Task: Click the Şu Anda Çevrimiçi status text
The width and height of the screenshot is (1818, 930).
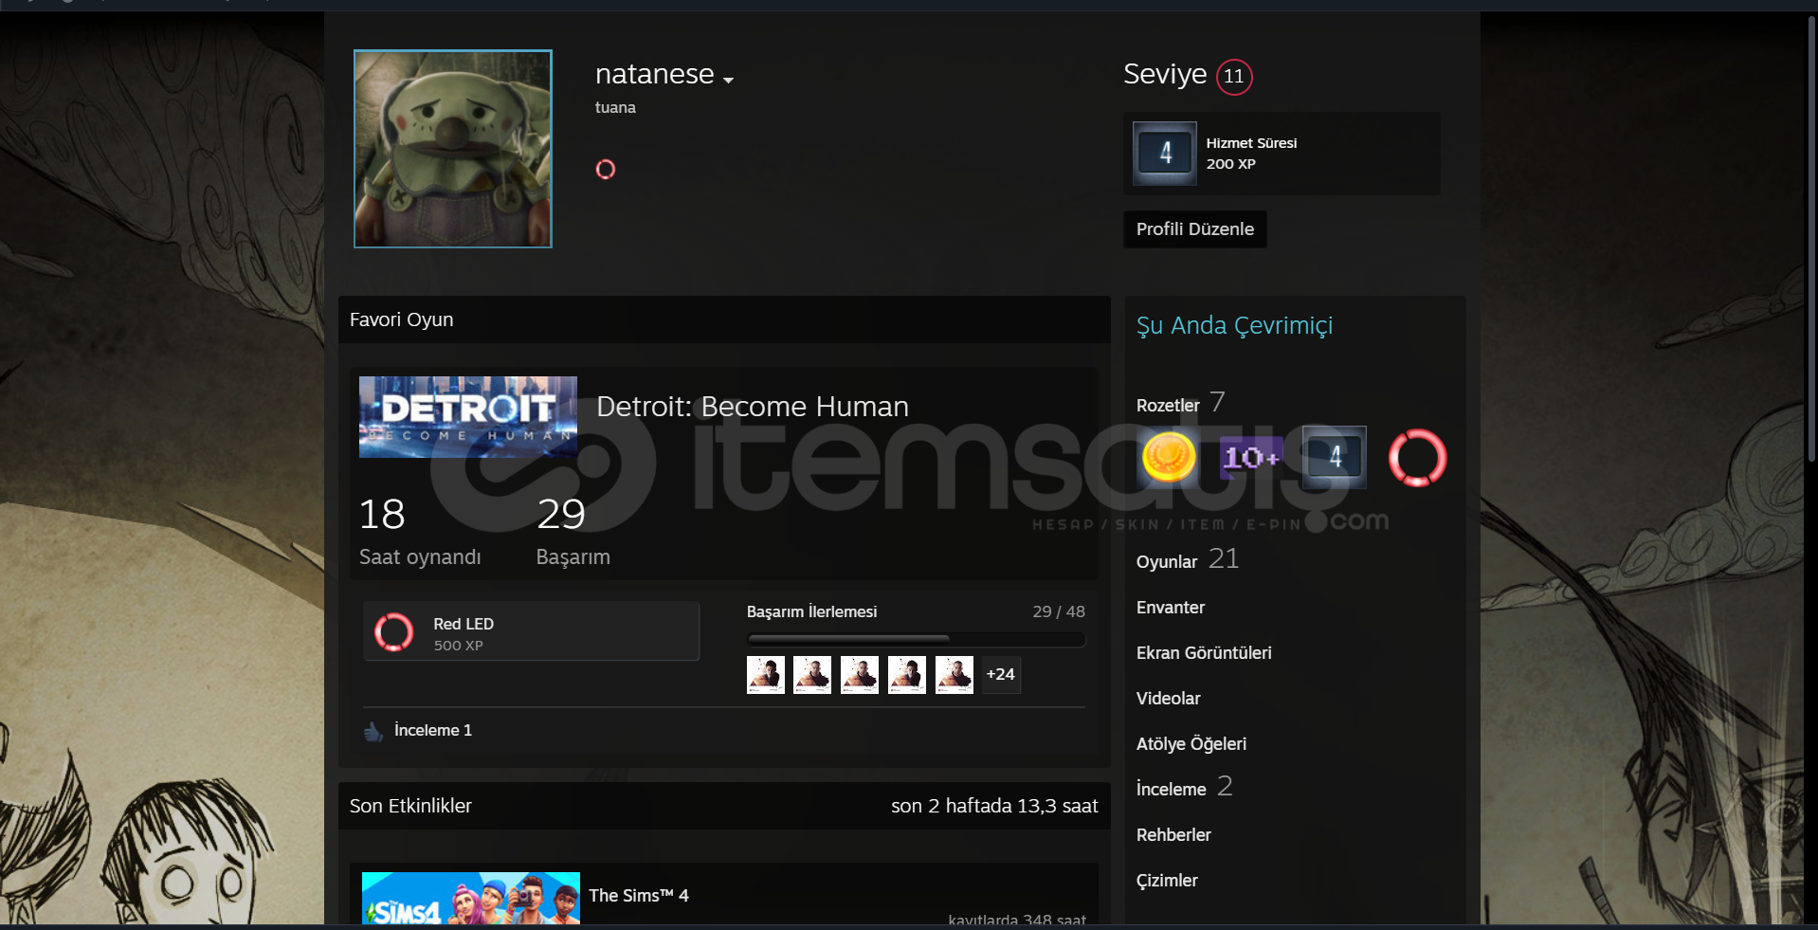Action: click(x=1234, y=325)
